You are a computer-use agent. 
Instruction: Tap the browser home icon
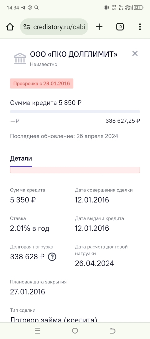point(10,27)
